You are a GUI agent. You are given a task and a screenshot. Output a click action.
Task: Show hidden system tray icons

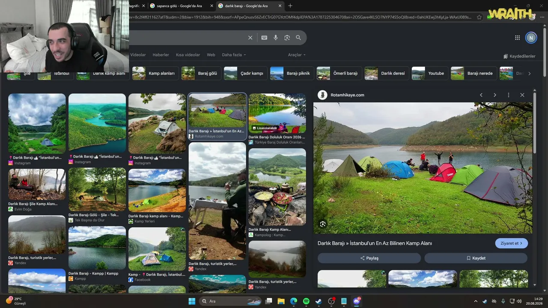pos(475,301)
